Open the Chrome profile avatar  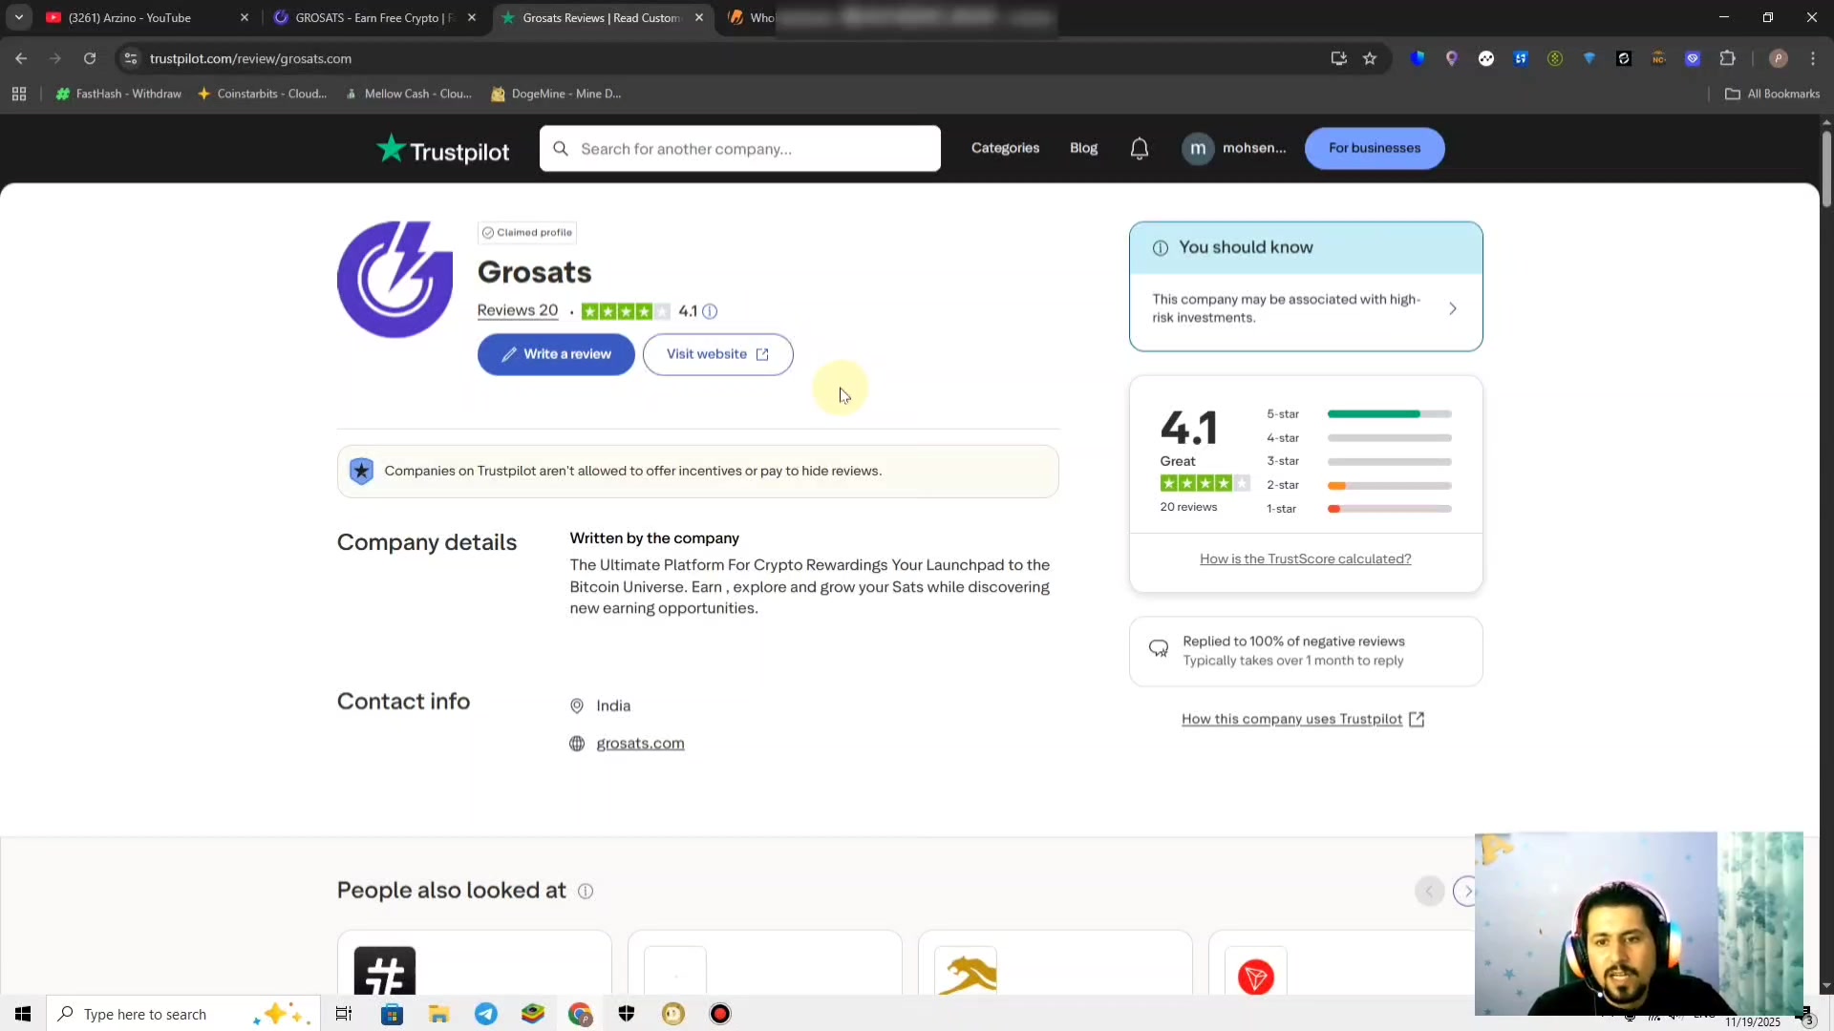[x=1778, y=58]
